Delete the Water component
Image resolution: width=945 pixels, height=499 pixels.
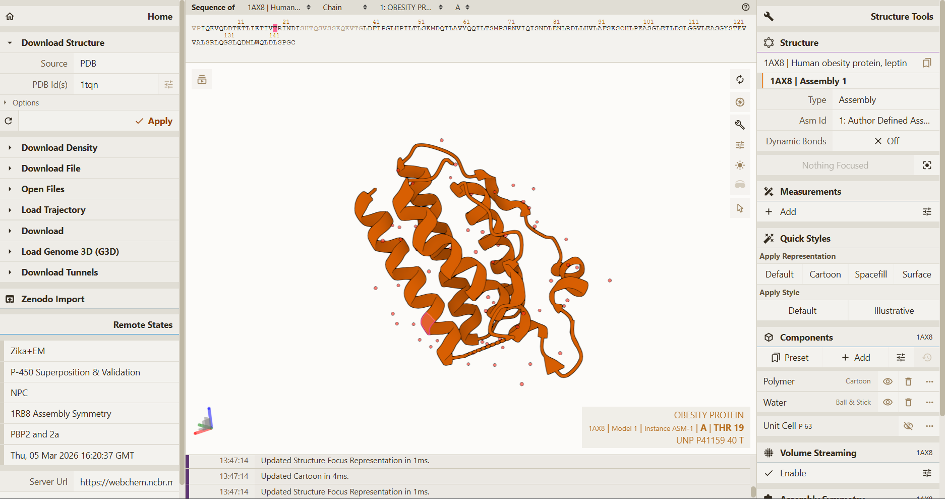(x=908, y=403)
